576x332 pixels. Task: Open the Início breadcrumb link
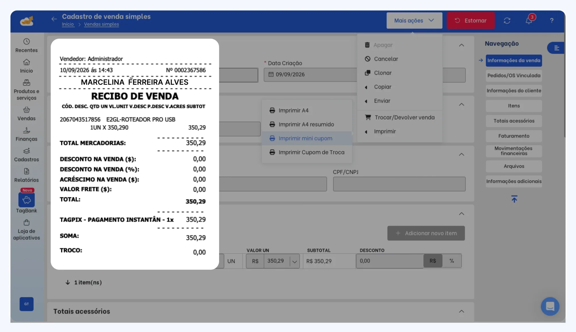pos(68,24)
